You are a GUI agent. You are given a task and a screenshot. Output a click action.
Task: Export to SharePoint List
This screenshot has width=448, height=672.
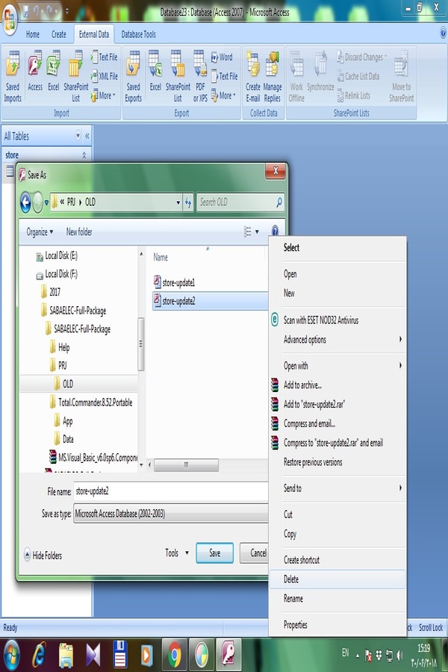click(178, 77)
